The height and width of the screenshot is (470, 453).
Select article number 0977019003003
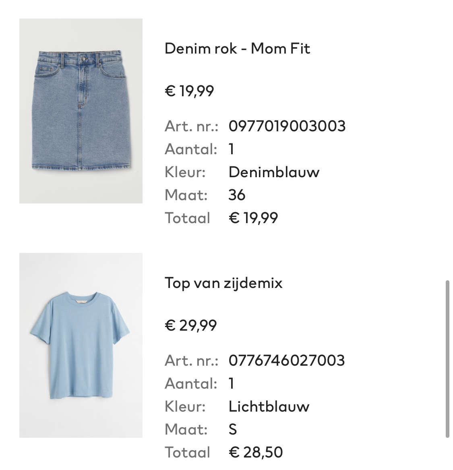click(x=287, y=126)
